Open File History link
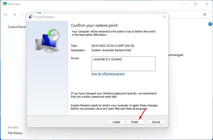Viewport: 213px width, 140px height. [x=15, y=133]
